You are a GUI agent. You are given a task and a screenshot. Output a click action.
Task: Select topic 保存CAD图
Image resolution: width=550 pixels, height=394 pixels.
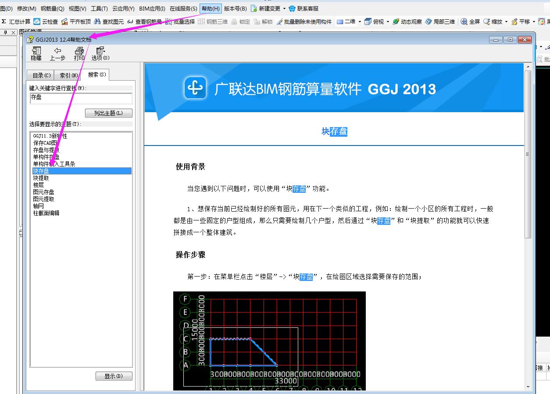45,143
